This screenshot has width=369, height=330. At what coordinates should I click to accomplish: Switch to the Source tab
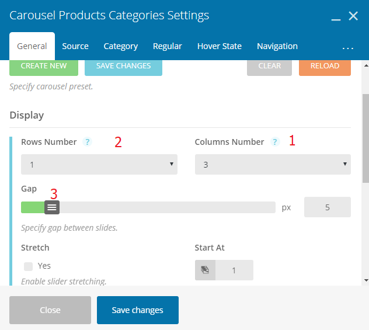click(75, 46)
